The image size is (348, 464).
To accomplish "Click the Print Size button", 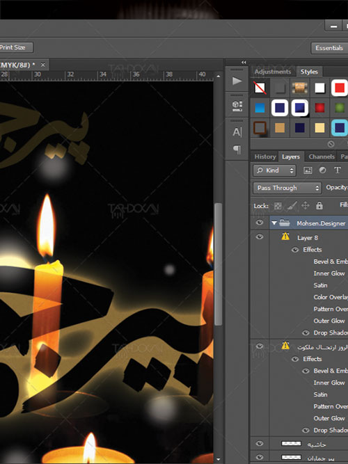I will (x=16, y=47).
